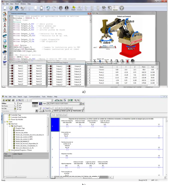Open the Logic menu in RSLogix
The height and width of the screenshot is (185, 169).
click(x=25, y=97)
